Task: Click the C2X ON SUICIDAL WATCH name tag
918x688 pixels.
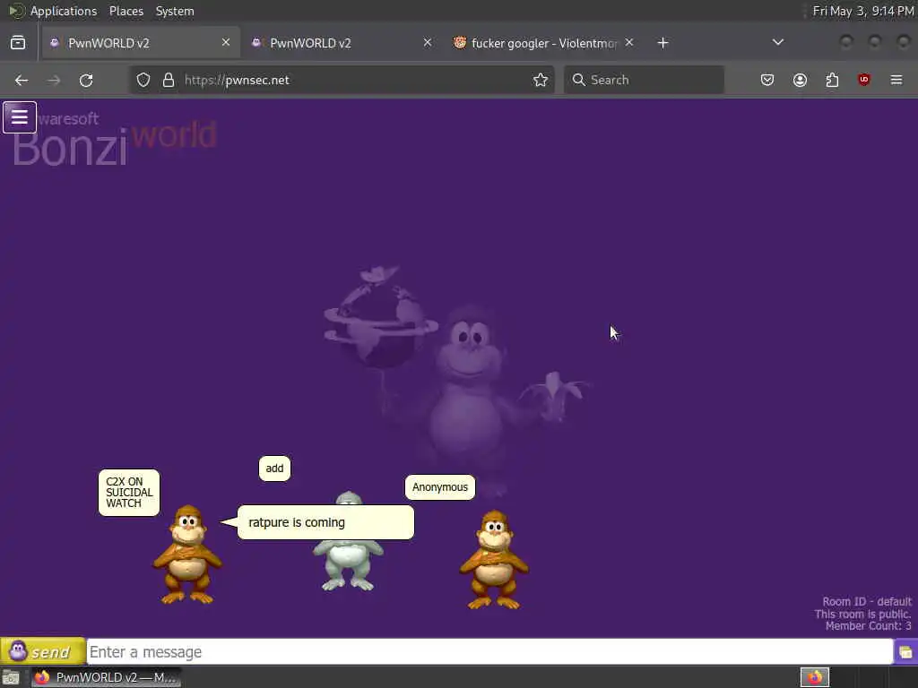Action: coord(129,493)
